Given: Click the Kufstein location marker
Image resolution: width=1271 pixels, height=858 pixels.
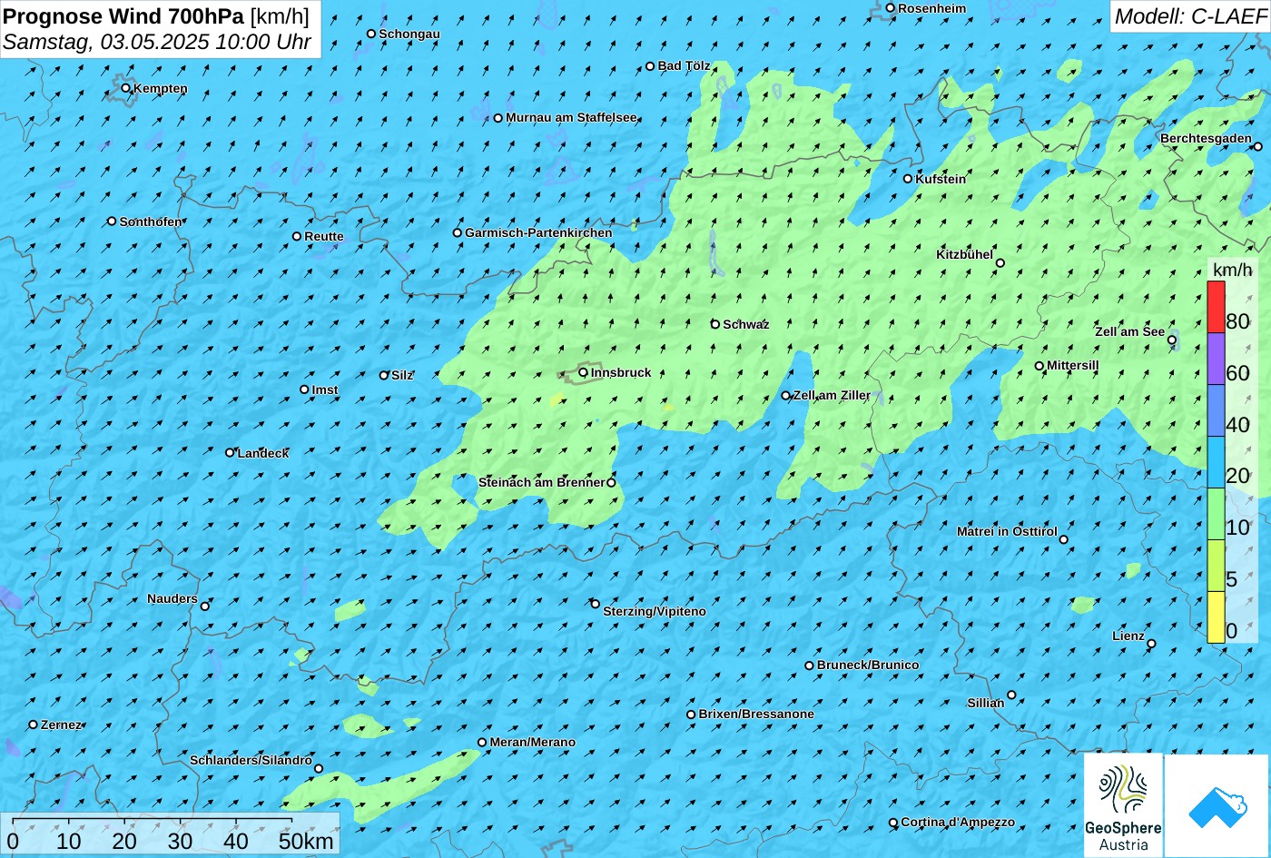Looking at the screenshot, I should click(908, 179).
